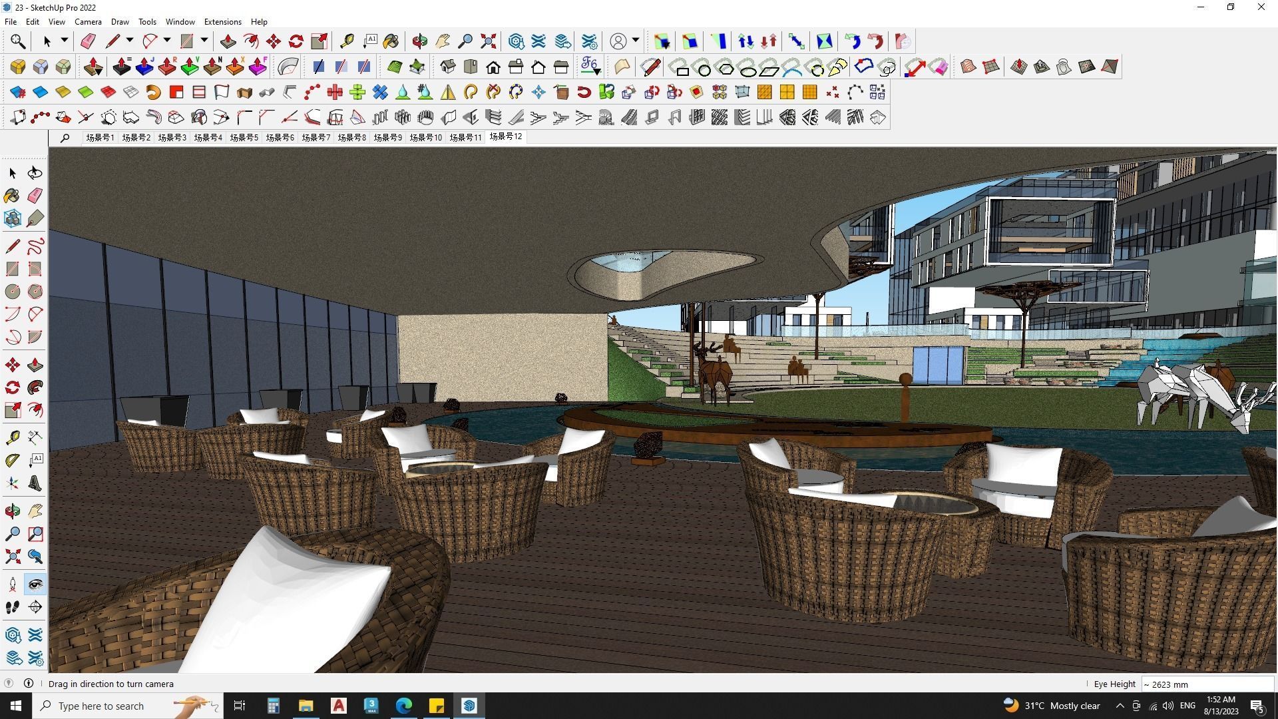Select the Paint Bucket tool in top toolbar
Viewport: 1278px width, 719px height.
pyautogui.click(x=391, y=41)
